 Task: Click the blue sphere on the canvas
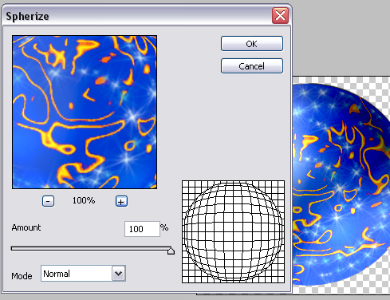coord(341,184)
